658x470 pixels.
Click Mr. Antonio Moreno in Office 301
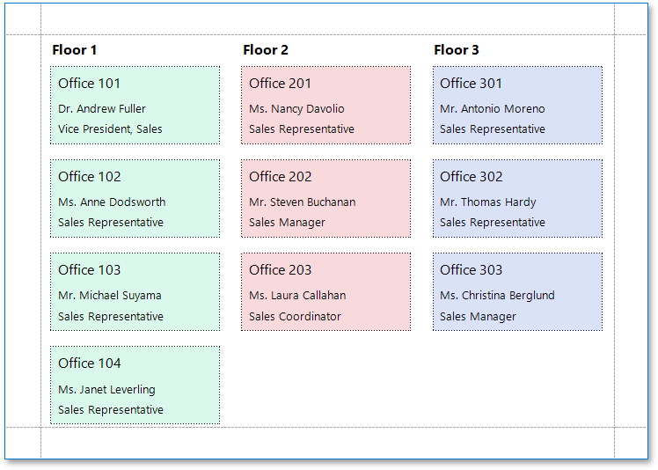click(x=492, y=109)
